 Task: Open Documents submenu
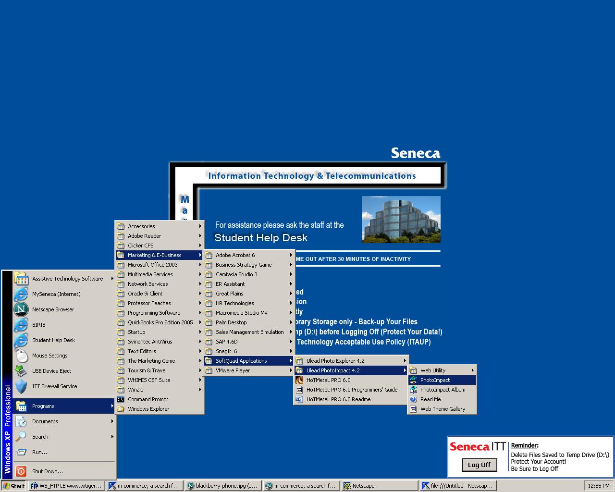64,421
